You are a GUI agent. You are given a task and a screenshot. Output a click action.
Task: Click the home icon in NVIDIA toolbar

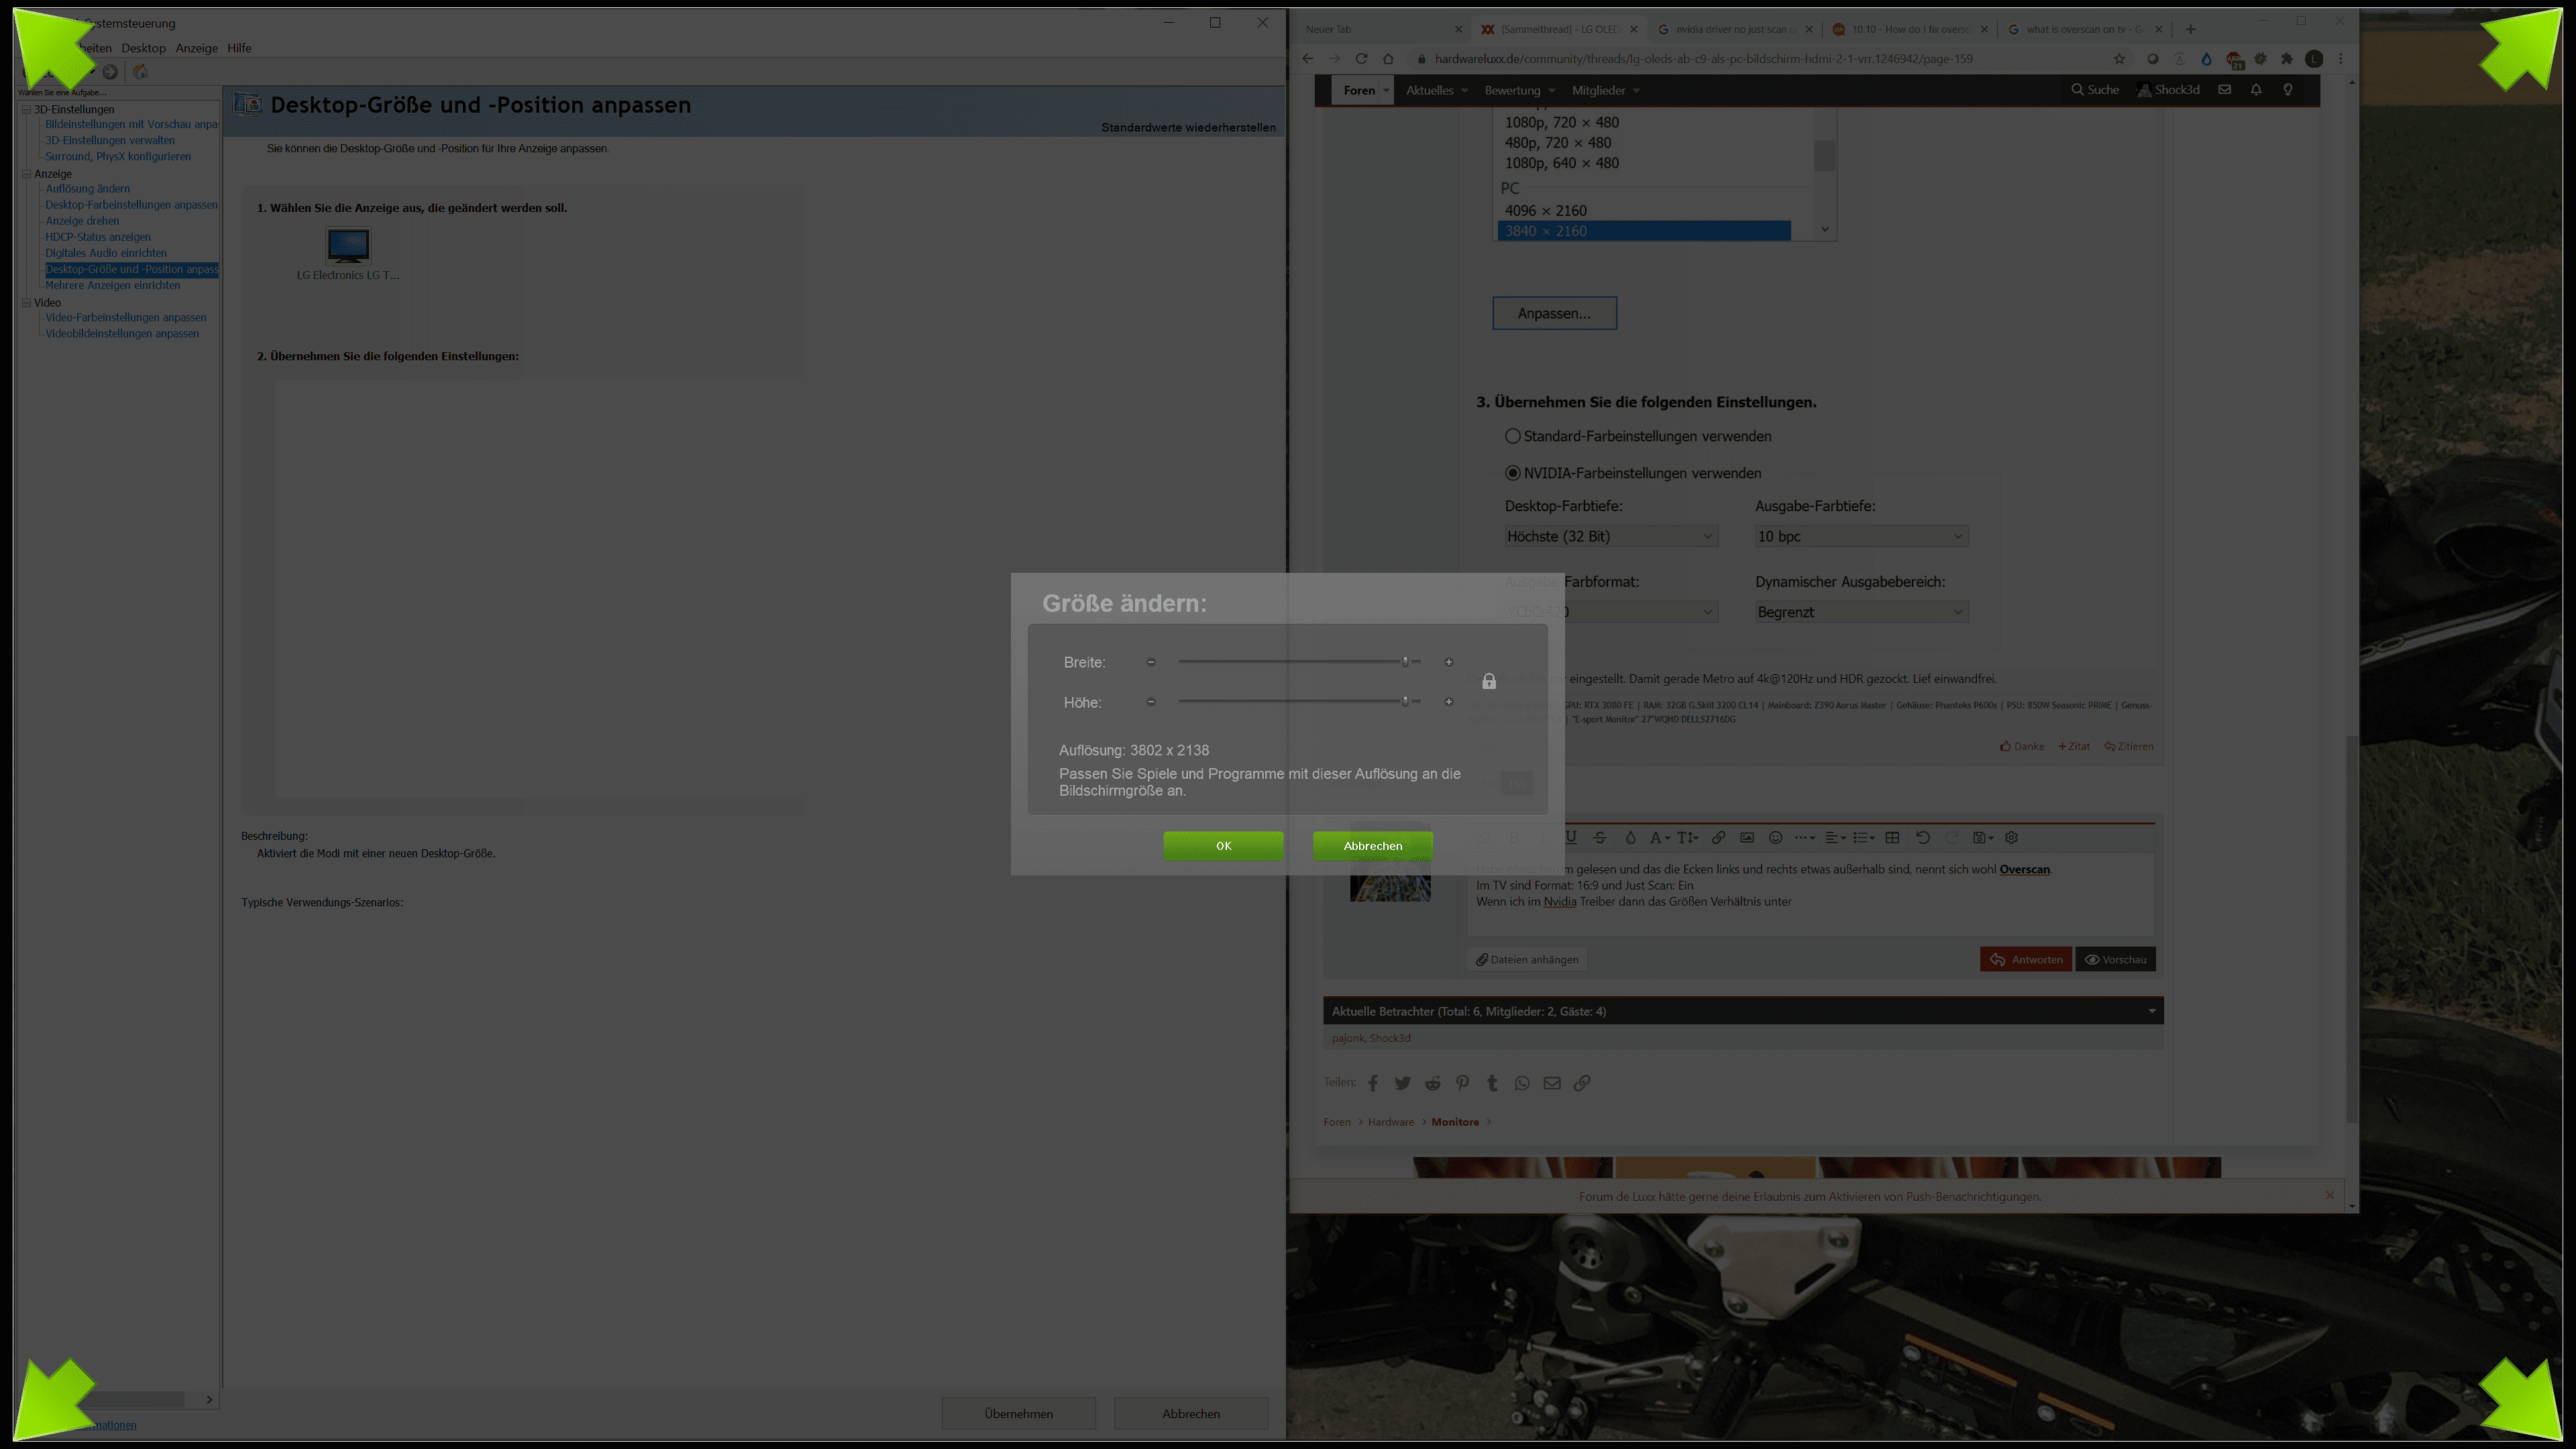pyautogui.click(x=141, y=72)
